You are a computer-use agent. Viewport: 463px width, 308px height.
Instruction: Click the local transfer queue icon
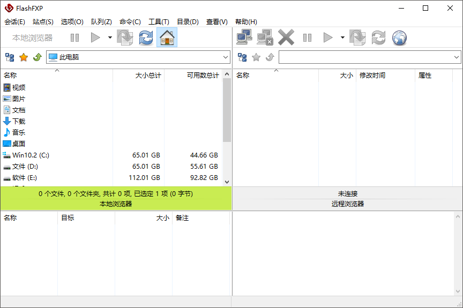tap(125, 37)
